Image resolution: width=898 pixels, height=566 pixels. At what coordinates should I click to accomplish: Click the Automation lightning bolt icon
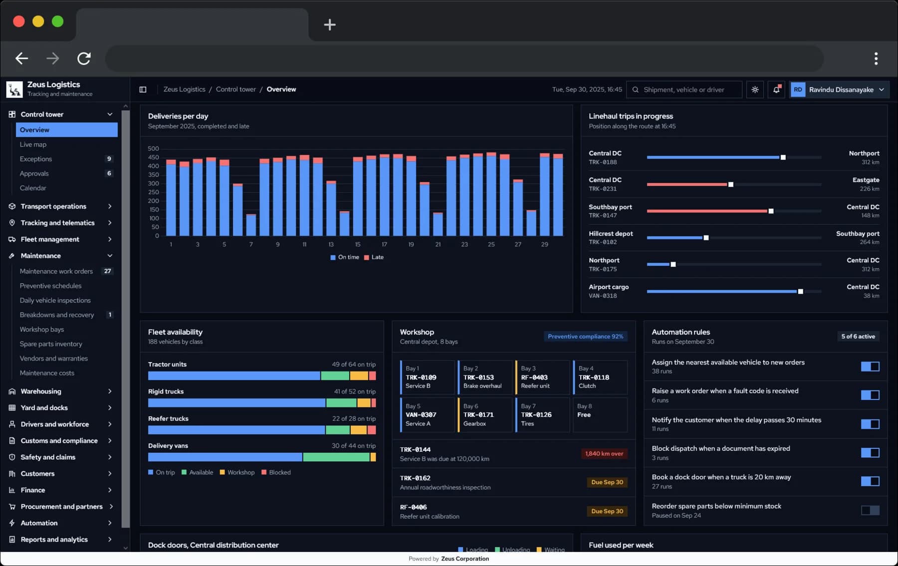tap(12, 523)
